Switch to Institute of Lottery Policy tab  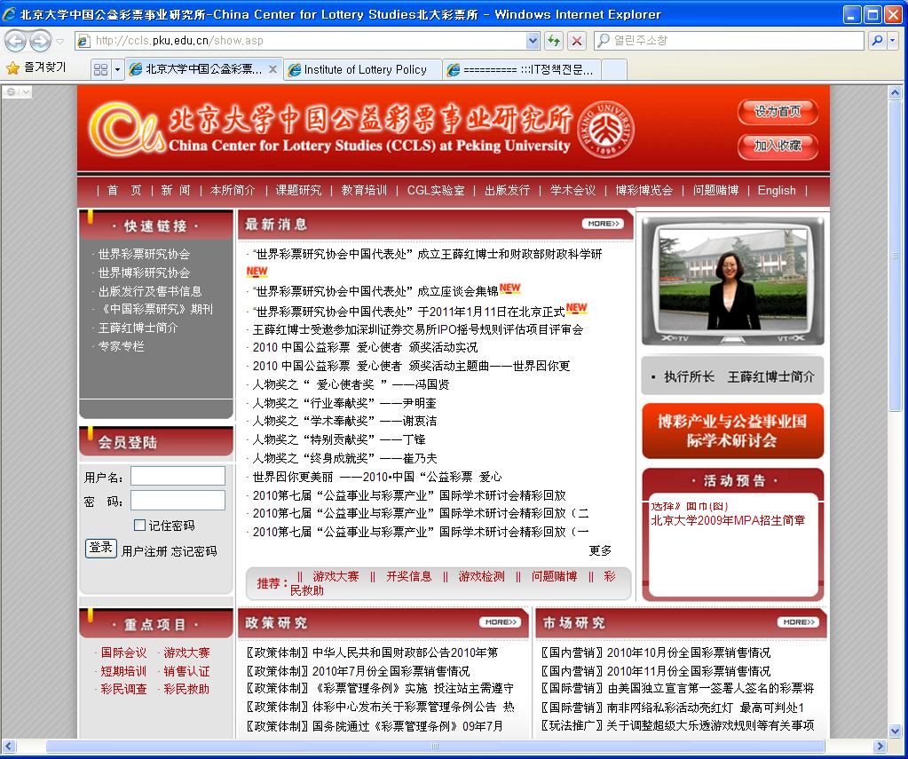(363, 69)
